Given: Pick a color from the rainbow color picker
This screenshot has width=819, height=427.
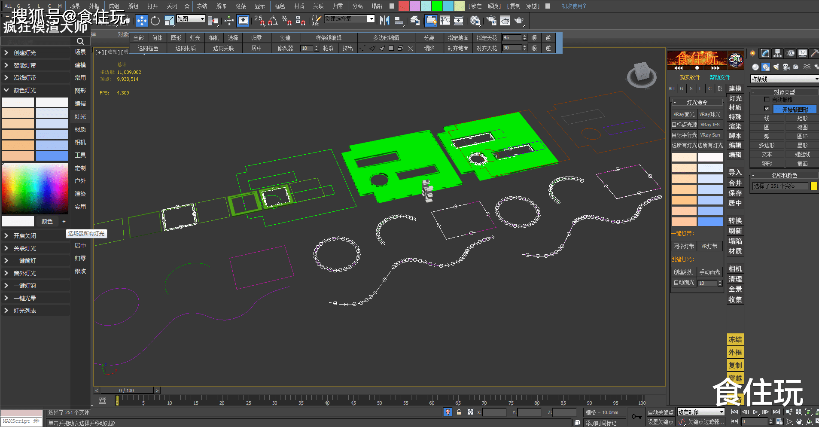Looking at the screenshot, I should click(x=35, y=188).
